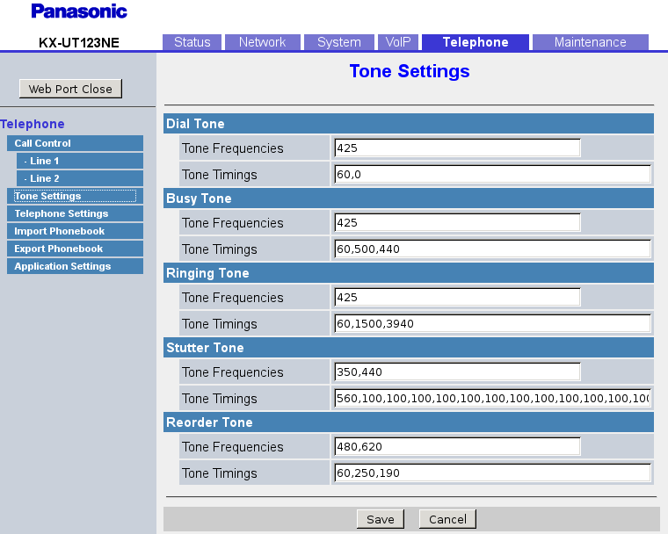Click Reorder Tone timings field
This screenshot has width=668, height=534.
click(492, 473)
